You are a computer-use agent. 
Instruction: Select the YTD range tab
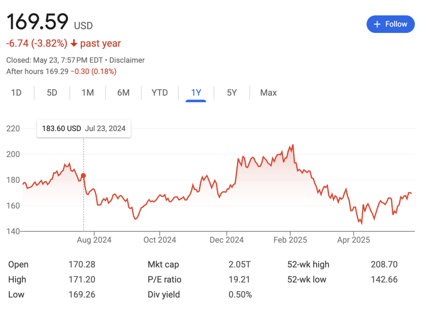pyautogui.click(x=160, y=93)
